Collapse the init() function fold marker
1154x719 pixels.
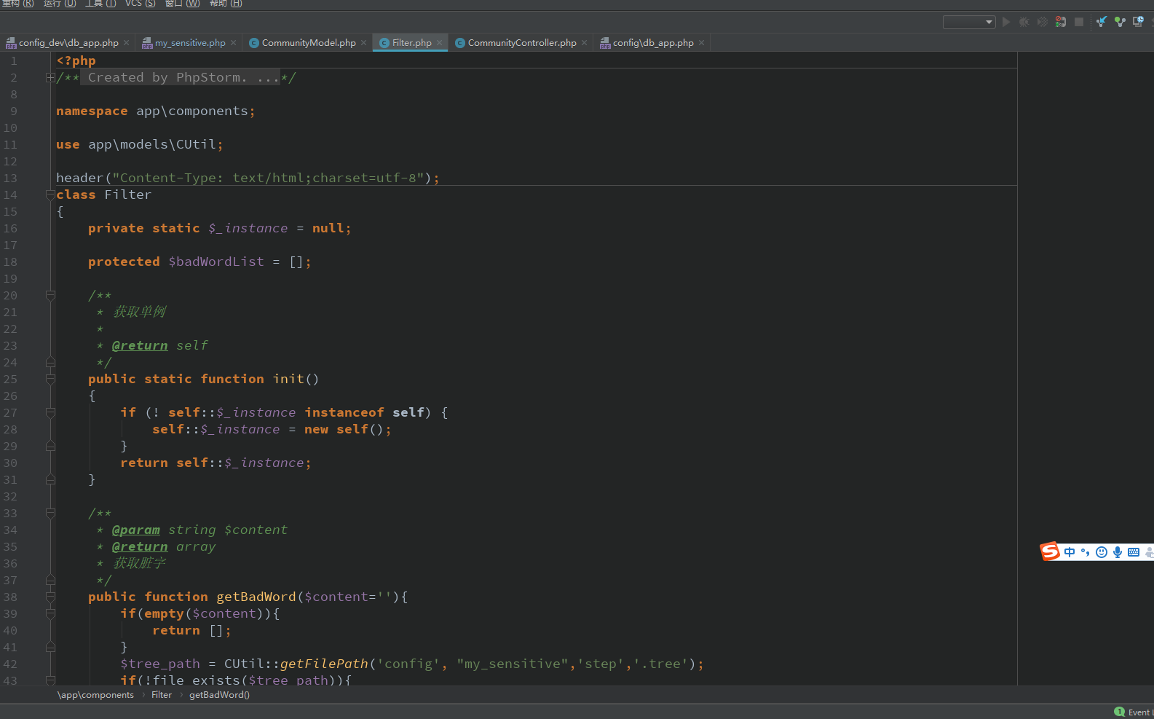(x=50, y=379)
